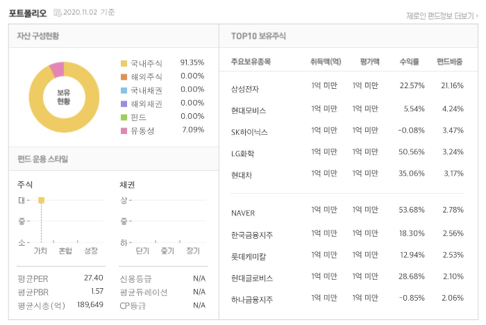The height and width of the screenshot is (325, 486).
Task: Click the blue 국내채권 legend swatch
Action: [124, 90]
